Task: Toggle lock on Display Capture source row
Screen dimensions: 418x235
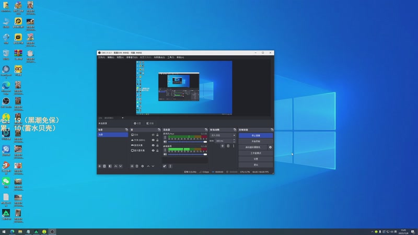Action: 157,150
